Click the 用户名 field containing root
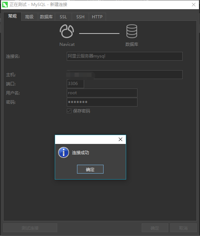200x236 pixels. [x=102, y=93]
